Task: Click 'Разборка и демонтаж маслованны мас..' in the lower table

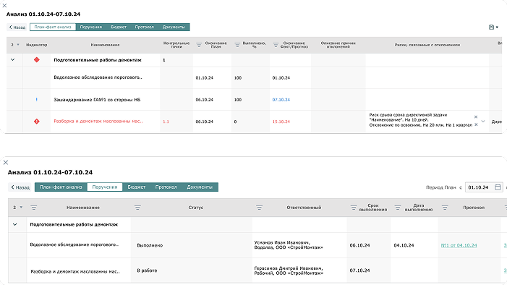Action: (75, 271)
